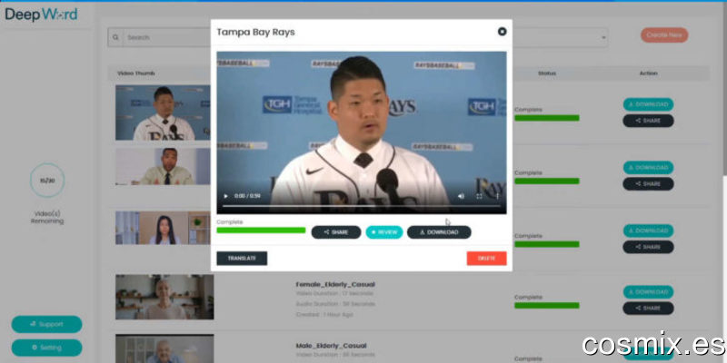This screenshot has width=727, height=363.
Task: Click the dialog's green Complete progress bar
Action: 261,231
